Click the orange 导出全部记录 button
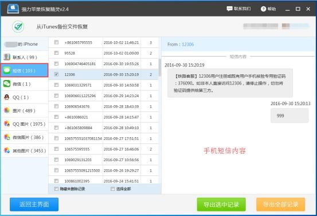 click(281, 205)
